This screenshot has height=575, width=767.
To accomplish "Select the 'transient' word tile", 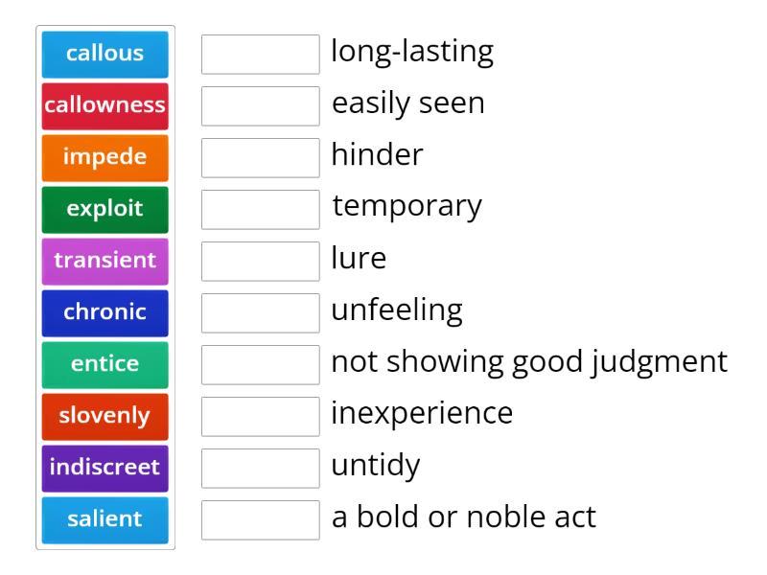I will point(105,261).
